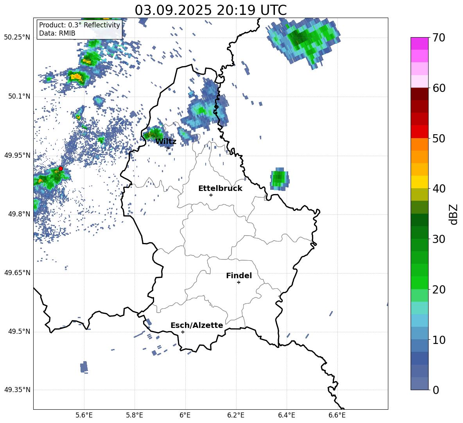The image size is (463, 423).
Task: Click the Product: 0.3° Reflectivity text
Action: click(x=80, y=25)
